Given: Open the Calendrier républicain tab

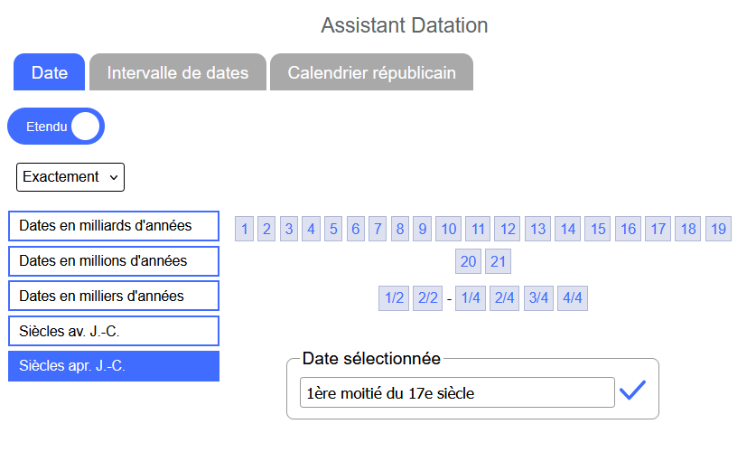Looking at the screenshot, I should coord(371,72).
